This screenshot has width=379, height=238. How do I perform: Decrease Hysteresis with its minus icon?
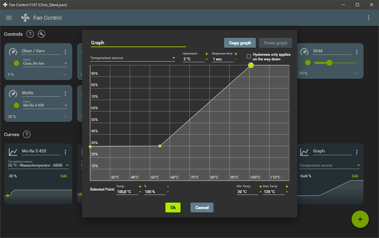[x=206, y=59]
